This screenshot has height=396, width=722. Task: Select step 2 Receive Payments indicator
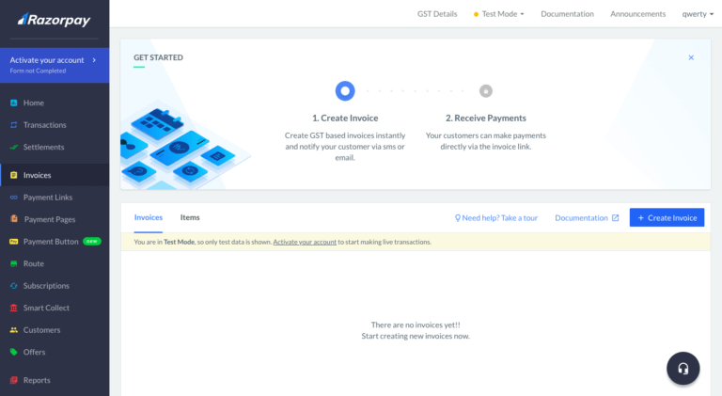click(x=485, y=91)
